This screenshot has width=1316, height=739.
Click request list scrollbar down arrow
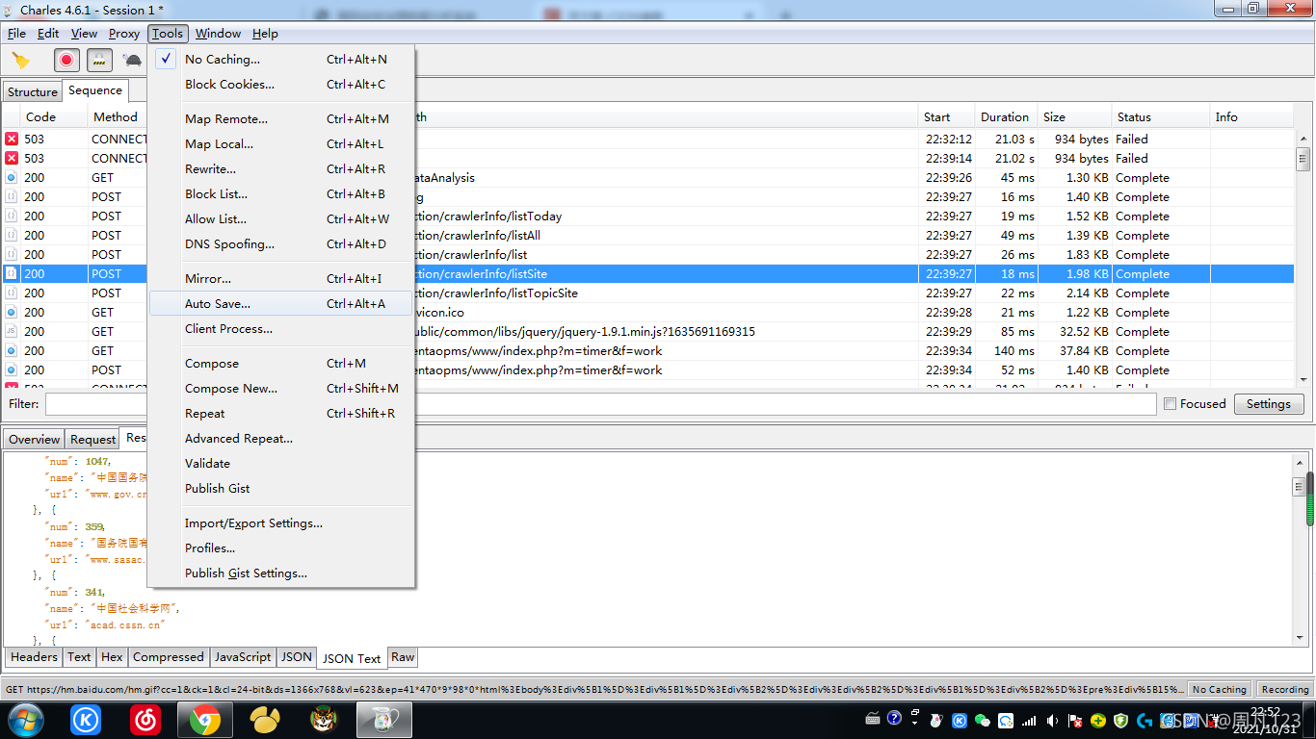pyautogui.click(x=1303, y=381)
